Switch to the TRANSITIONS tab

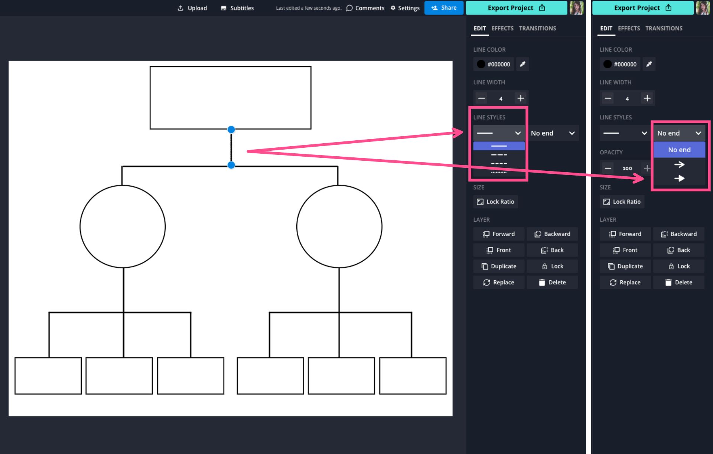tap(538, 28)
